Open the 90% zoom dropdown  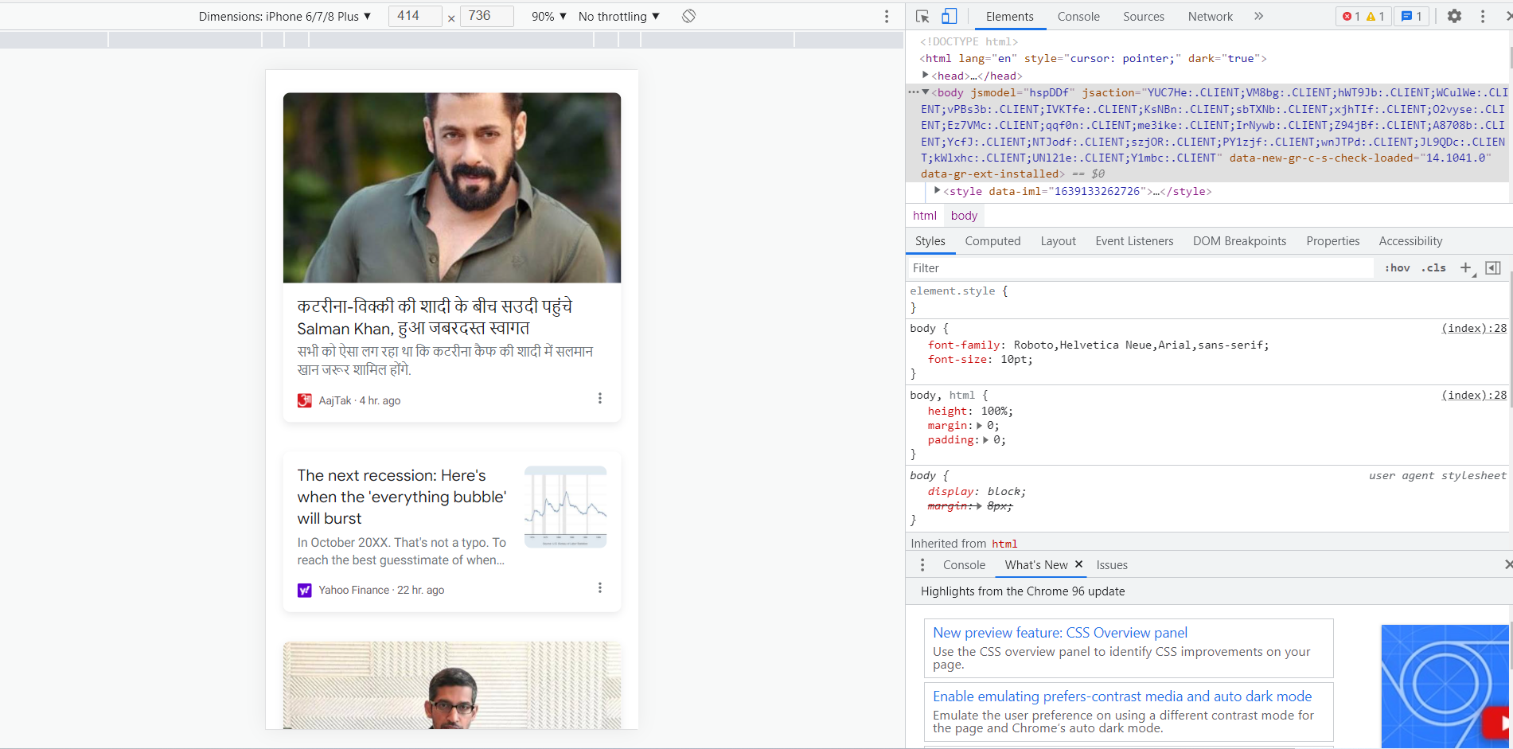point(549,16)
